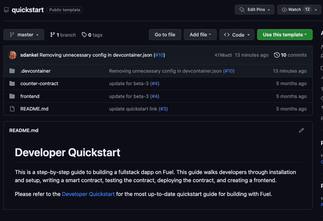The width and height of the screenshot is (323, 221).
Task: Click the pin icon on Edit Pins
Action: 242,9
